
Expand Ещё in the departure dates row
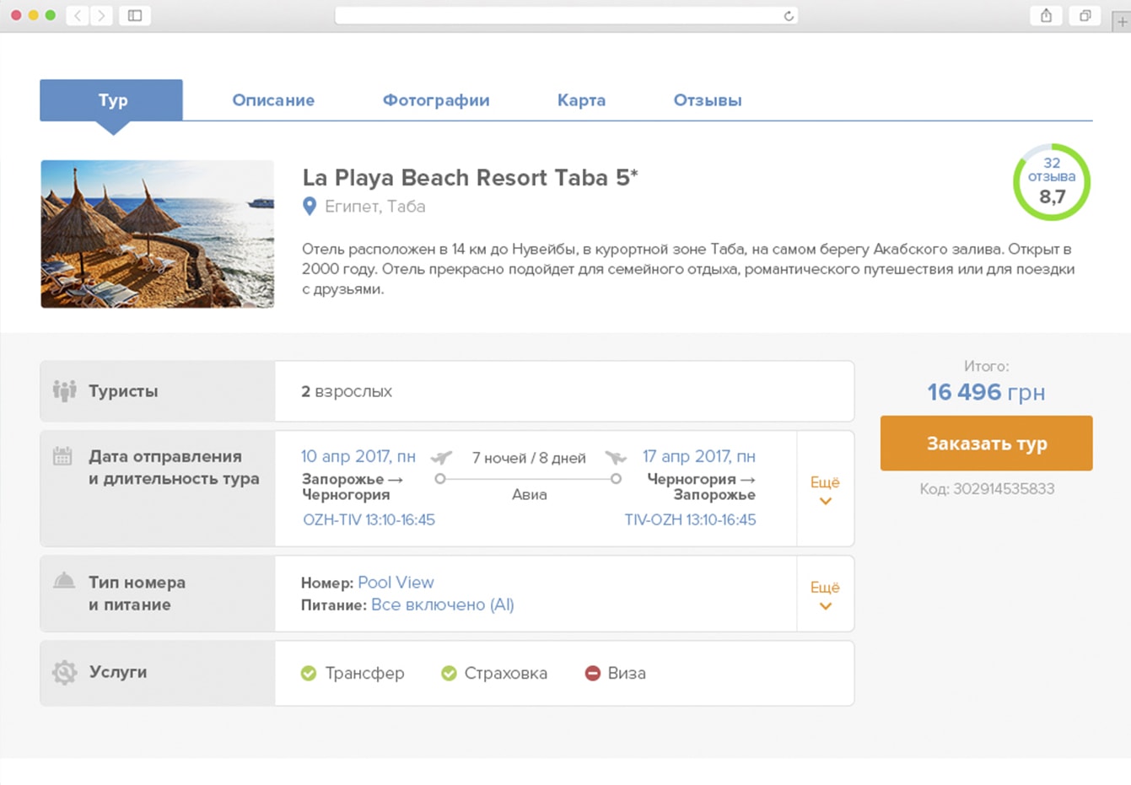click(825, 489)
